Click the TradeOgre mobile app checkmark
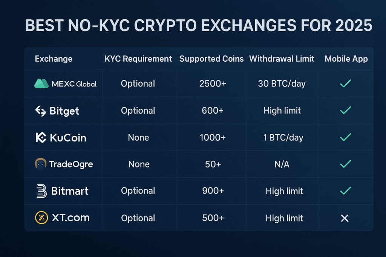This screenshot has height=257, width=386. coord(345,164)
